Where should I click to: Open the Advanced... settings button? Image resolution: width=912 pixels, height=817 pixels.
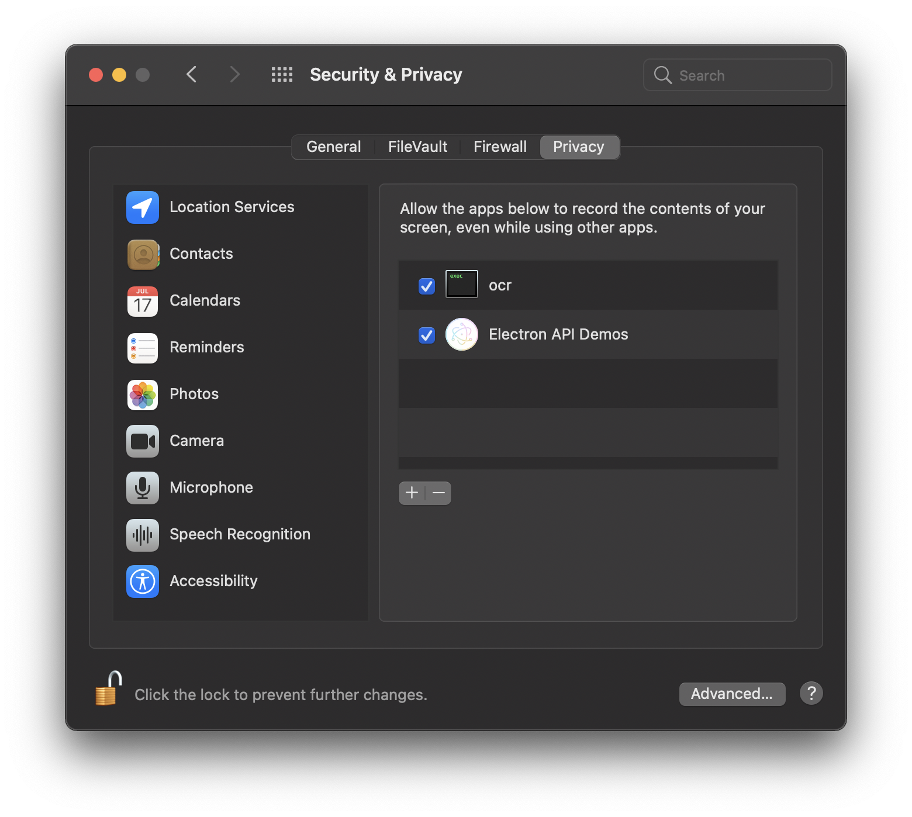pos(732,694)
